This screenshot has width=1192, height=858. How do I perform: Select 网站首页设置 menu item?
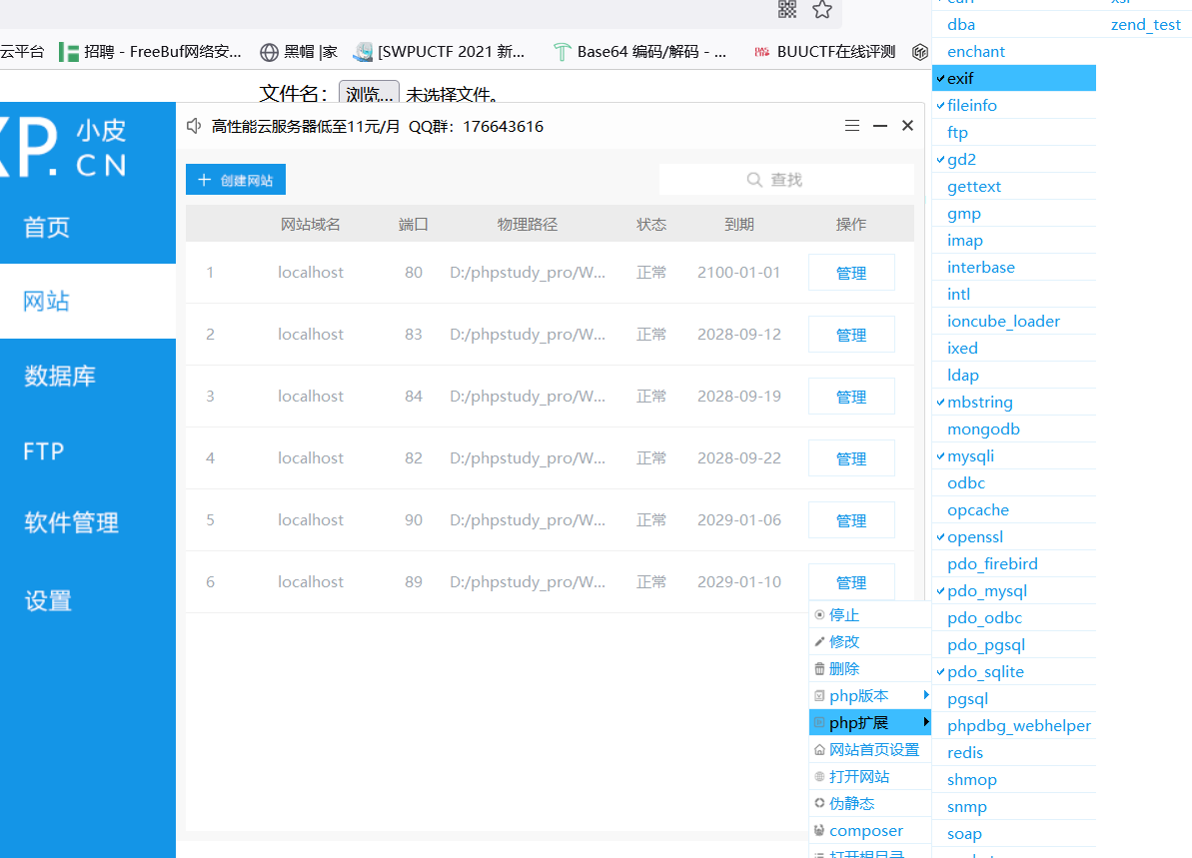[x=870, y=750]
